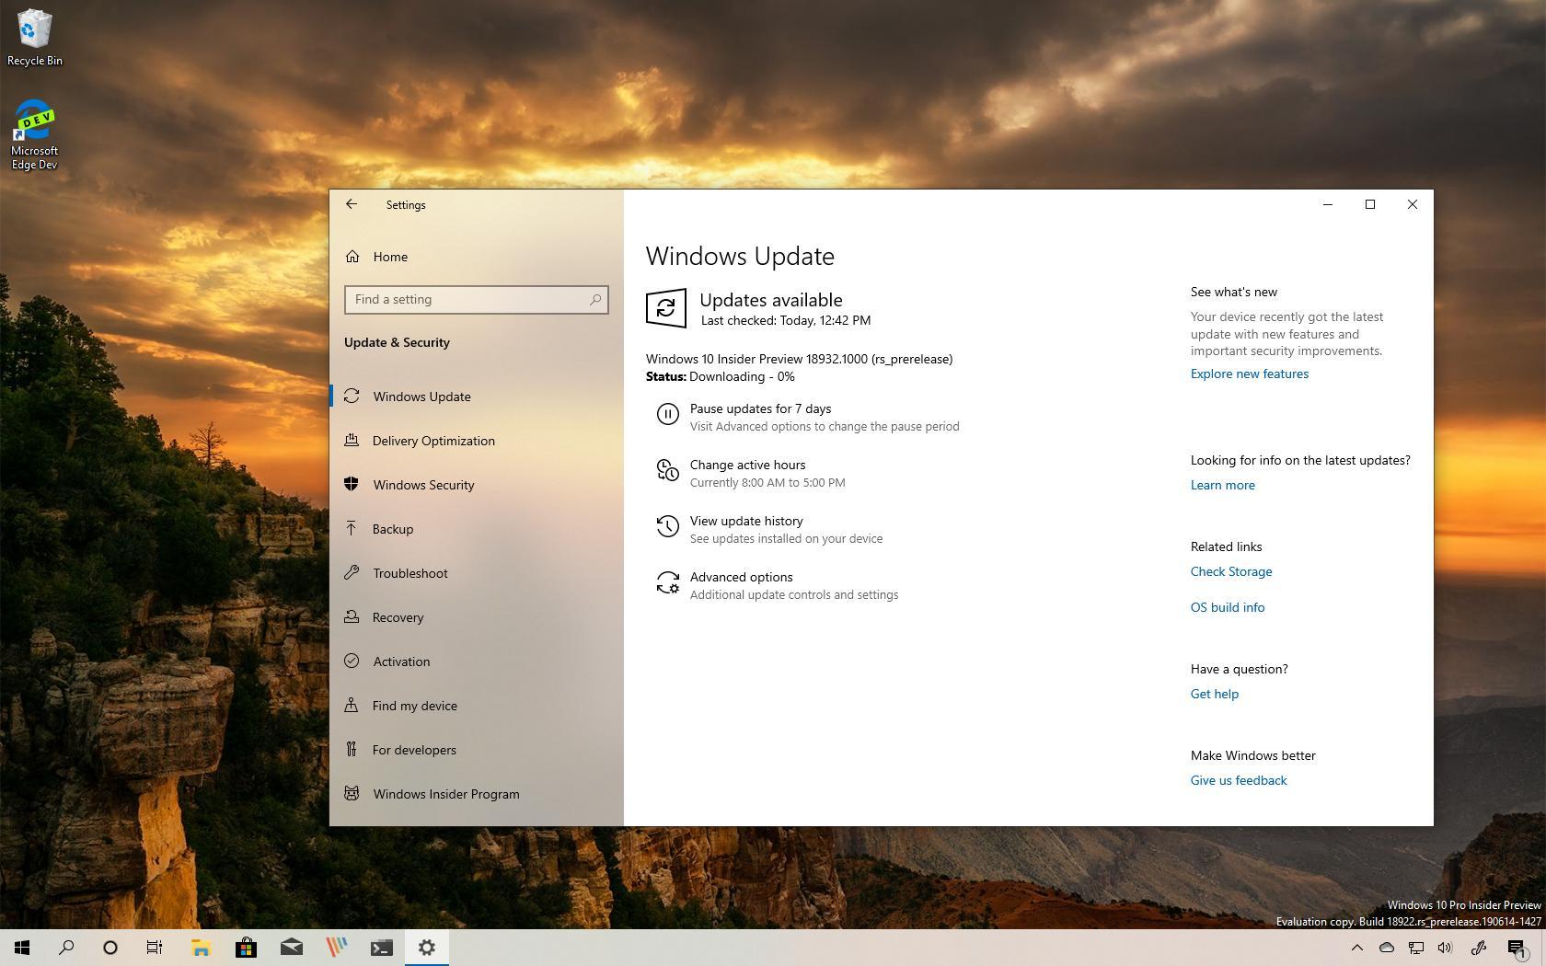Pause updates for 7 days

(760, 408)
